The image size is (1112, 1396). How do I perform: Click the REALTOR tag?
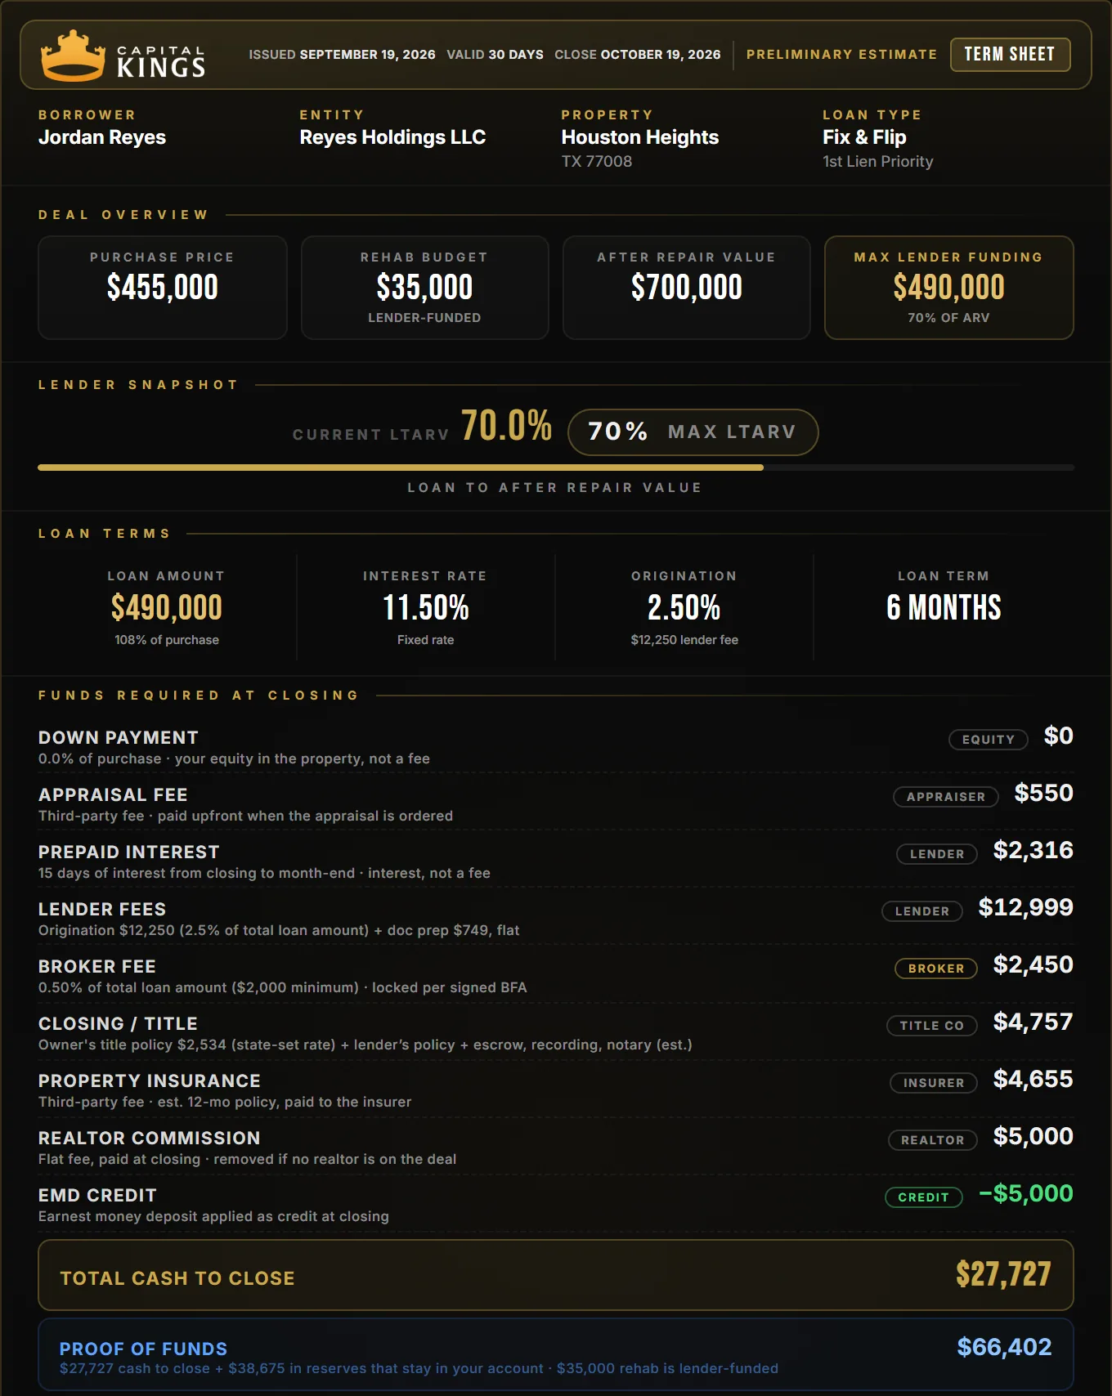[x=933, y=1140]
